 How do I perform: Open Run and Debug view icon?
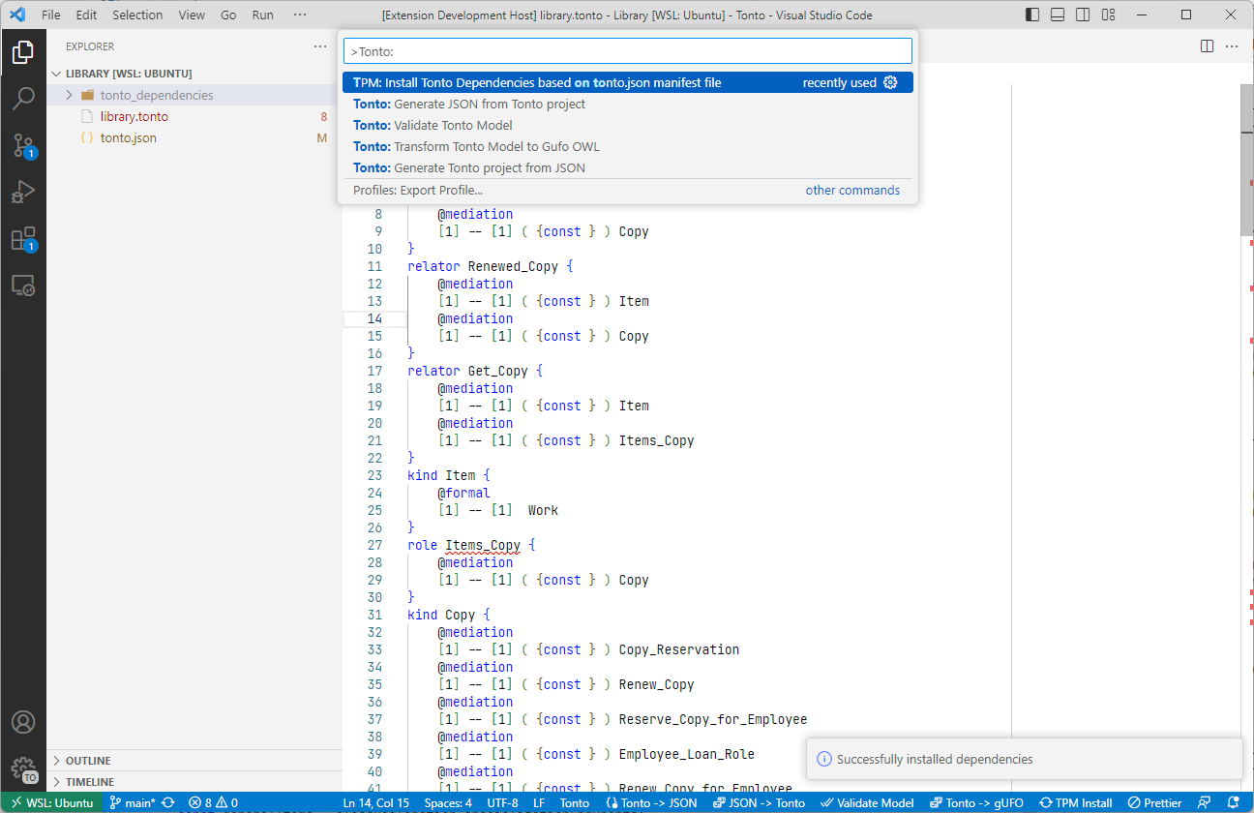point(23,193)
